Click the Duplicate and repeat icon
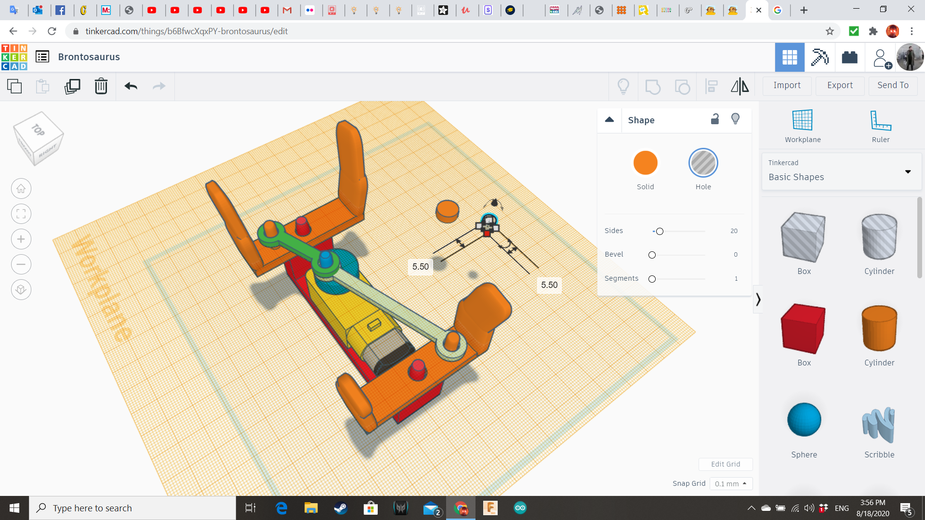The height and width of the screenshot is (520, 925). (x=72, y=86)
